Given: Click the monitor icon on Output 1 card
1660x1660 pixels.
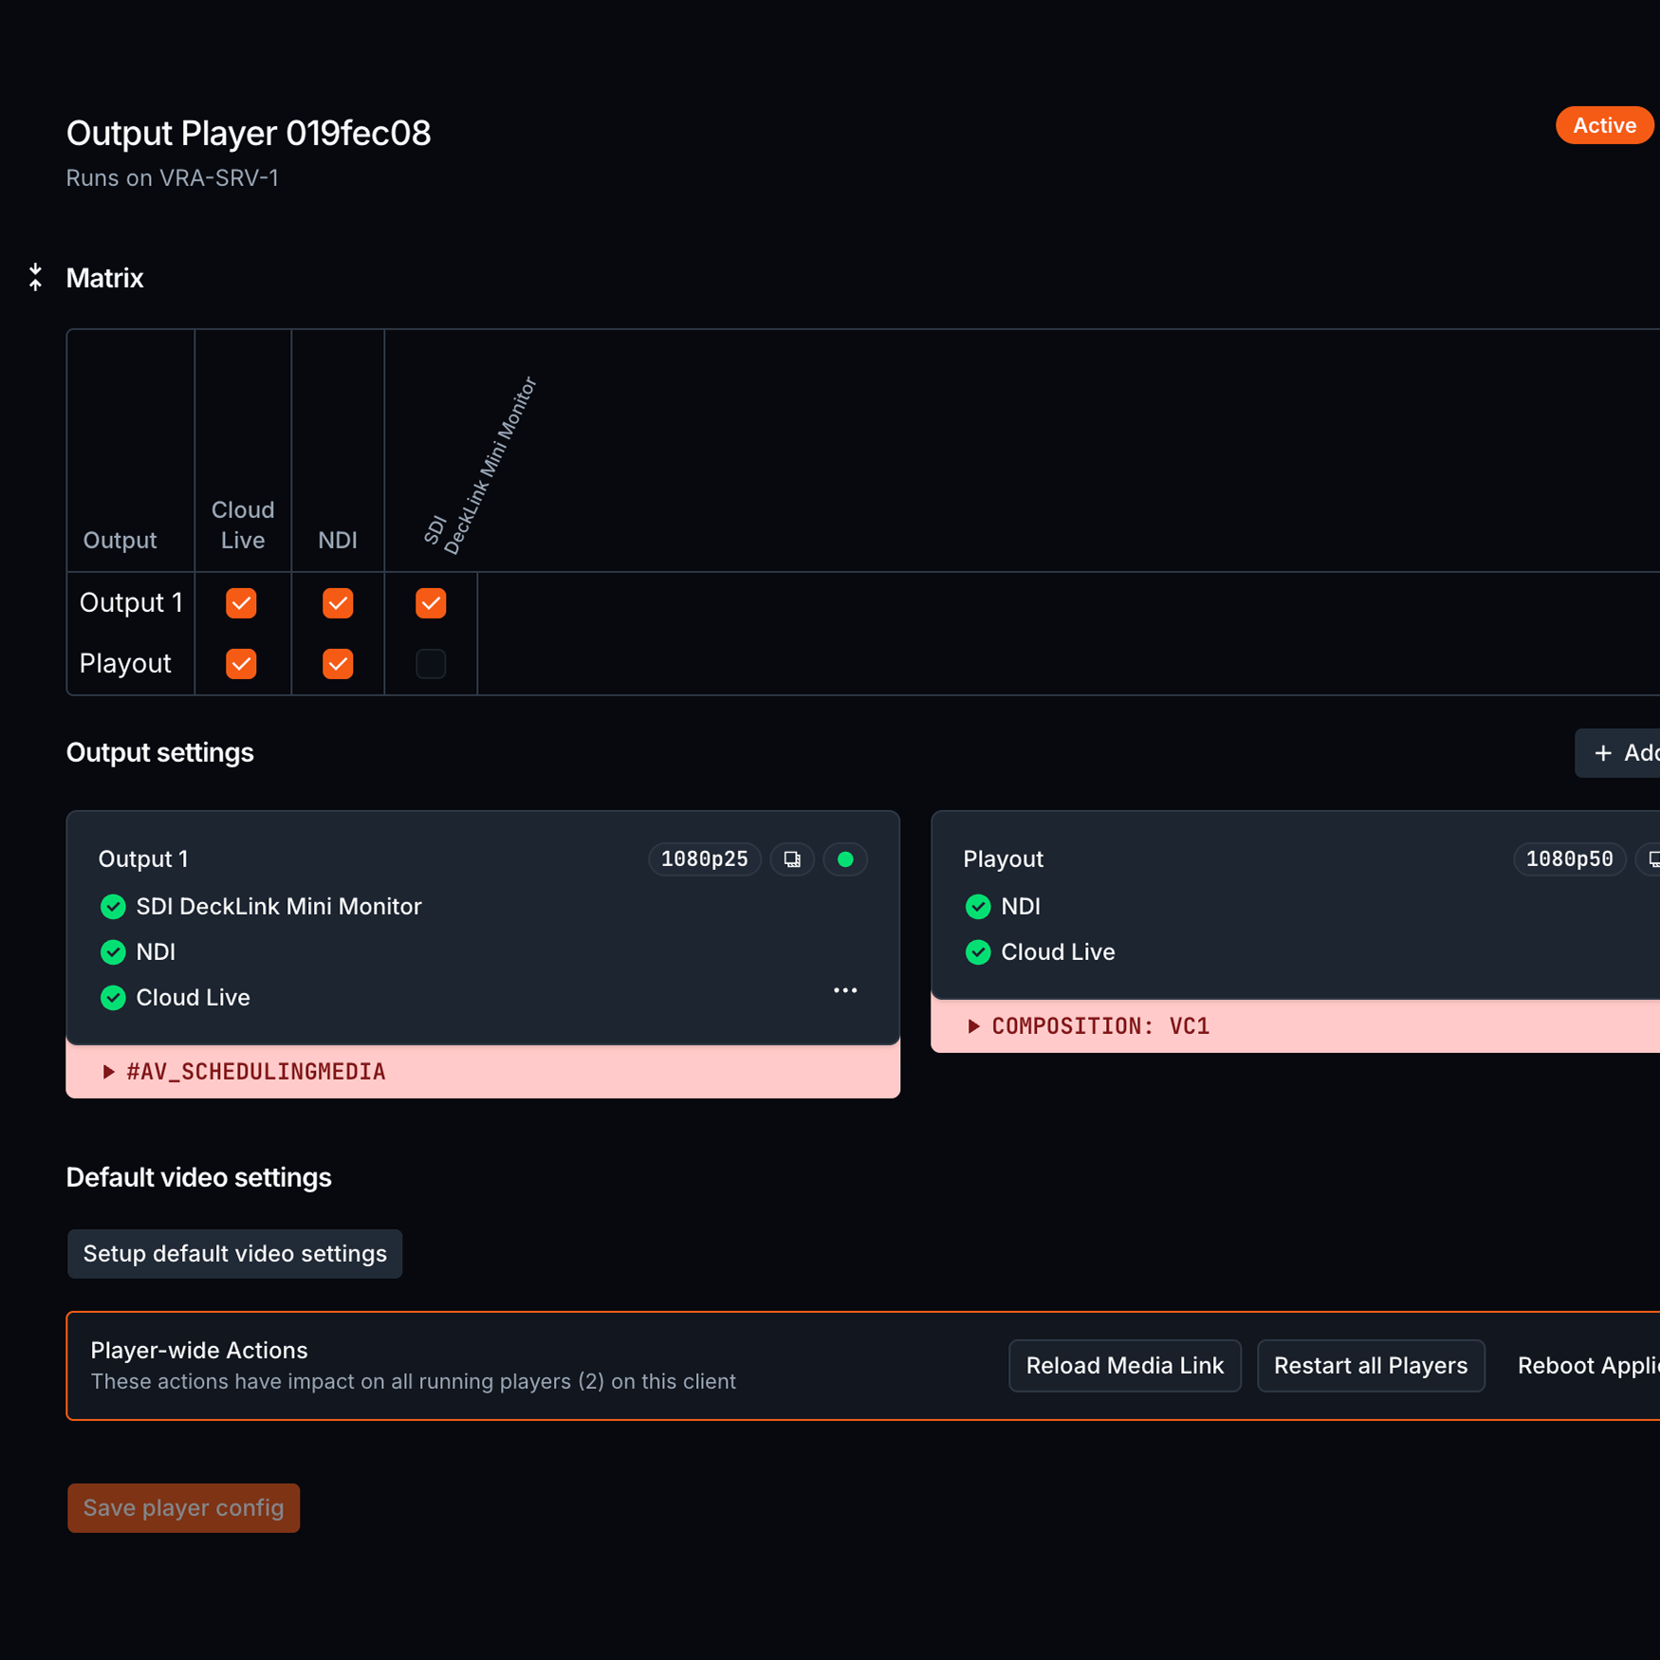Looking at the screenshot, I should (792, 859).
